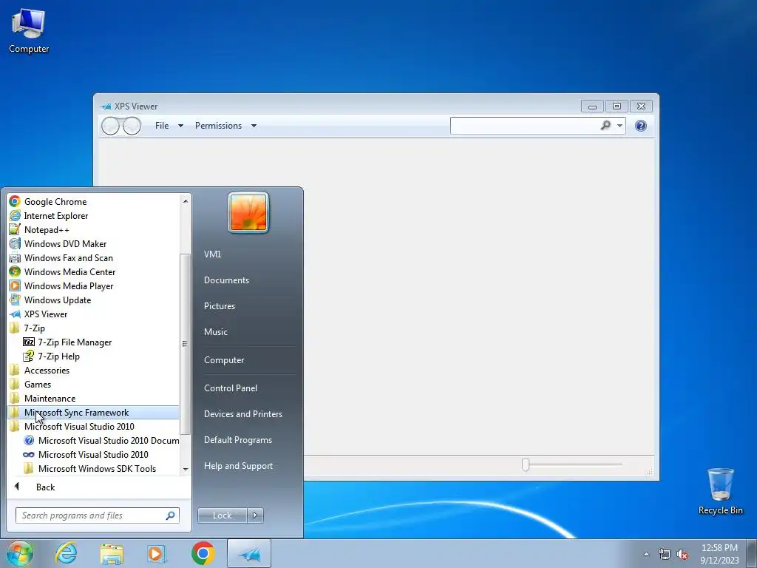Click the XPS Viewer forward navigation button

(132, 126)
